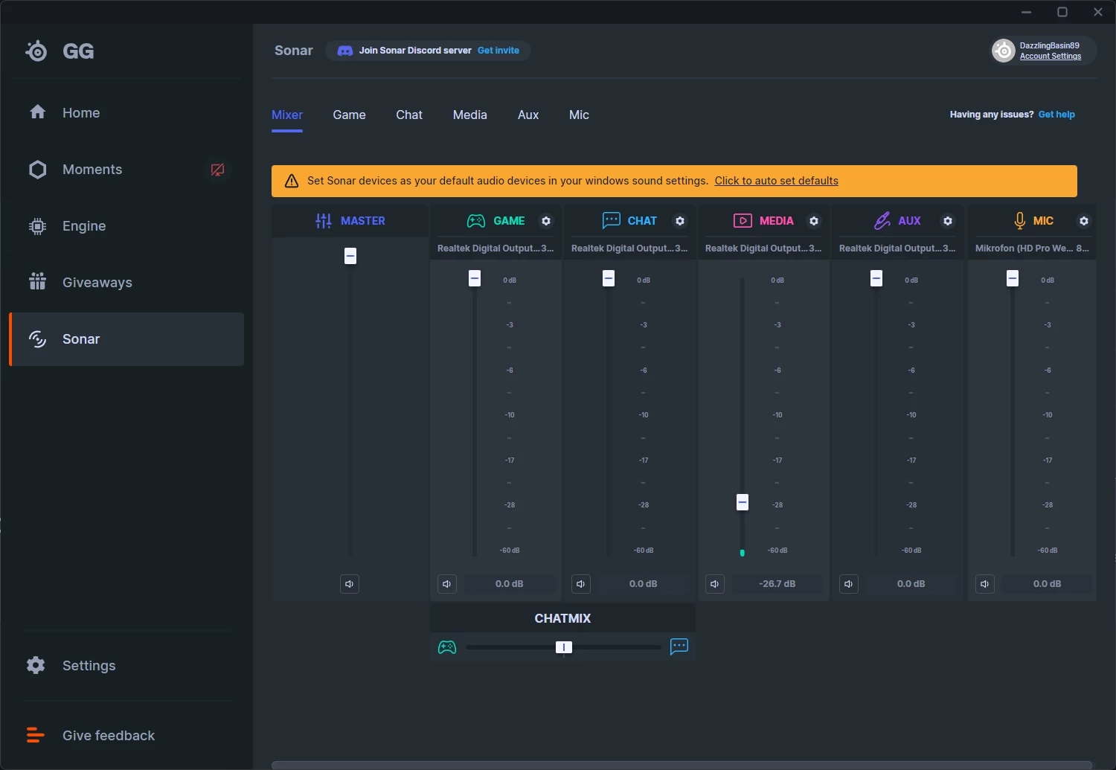The width and height of the screenshot is (1116, 770).
Task: Switch to the Mixer tab
Action: pos(287,115)
